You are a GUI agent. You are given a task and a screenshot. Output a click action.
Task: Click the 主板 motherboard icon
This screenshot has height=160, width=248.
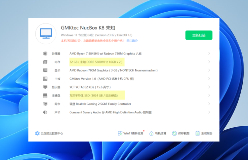pos(45,79)
